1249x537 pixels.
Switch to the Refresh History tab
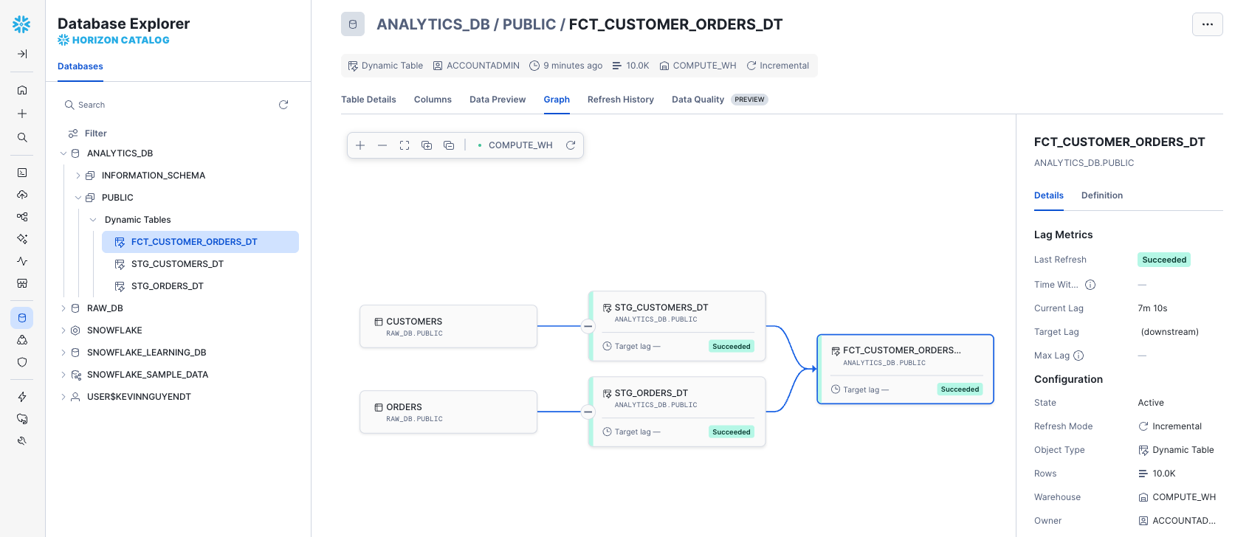tap(620, 100)
